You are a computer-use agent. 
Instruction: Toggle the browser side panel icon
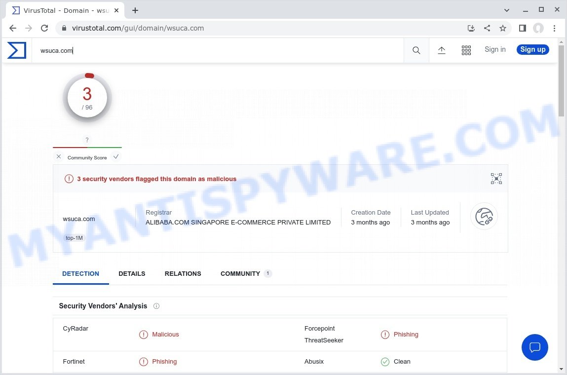coord(522,28)
